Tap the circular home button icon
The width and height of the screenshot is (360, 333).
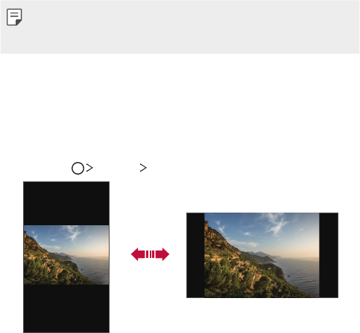click(78, 168)
